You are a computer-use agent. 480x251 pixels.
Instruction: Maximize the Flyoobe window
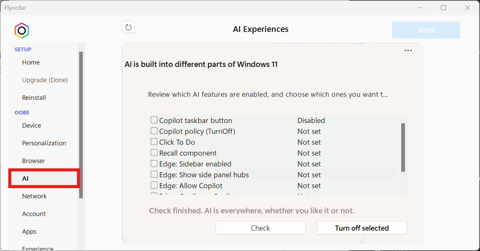[443, 8]
